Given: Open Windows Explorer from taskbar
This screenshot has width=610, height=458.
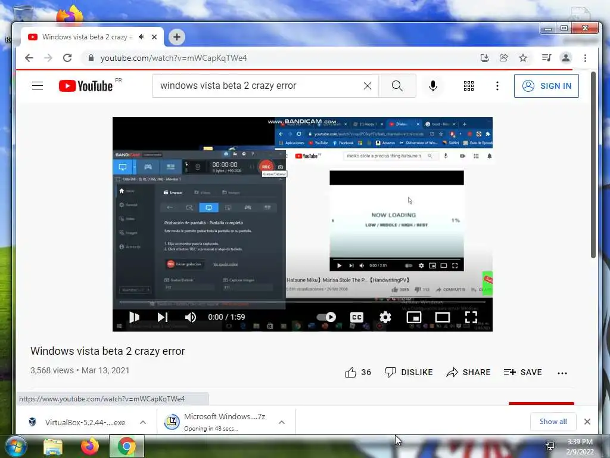Looking at the screenshot, I should pos(53,447).
